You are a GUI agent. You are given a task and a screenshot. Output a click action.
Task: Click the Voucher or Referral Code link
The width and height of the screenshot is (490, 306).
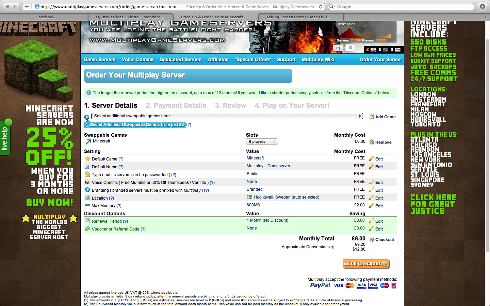pyautogui.click(x=116, y=229)
